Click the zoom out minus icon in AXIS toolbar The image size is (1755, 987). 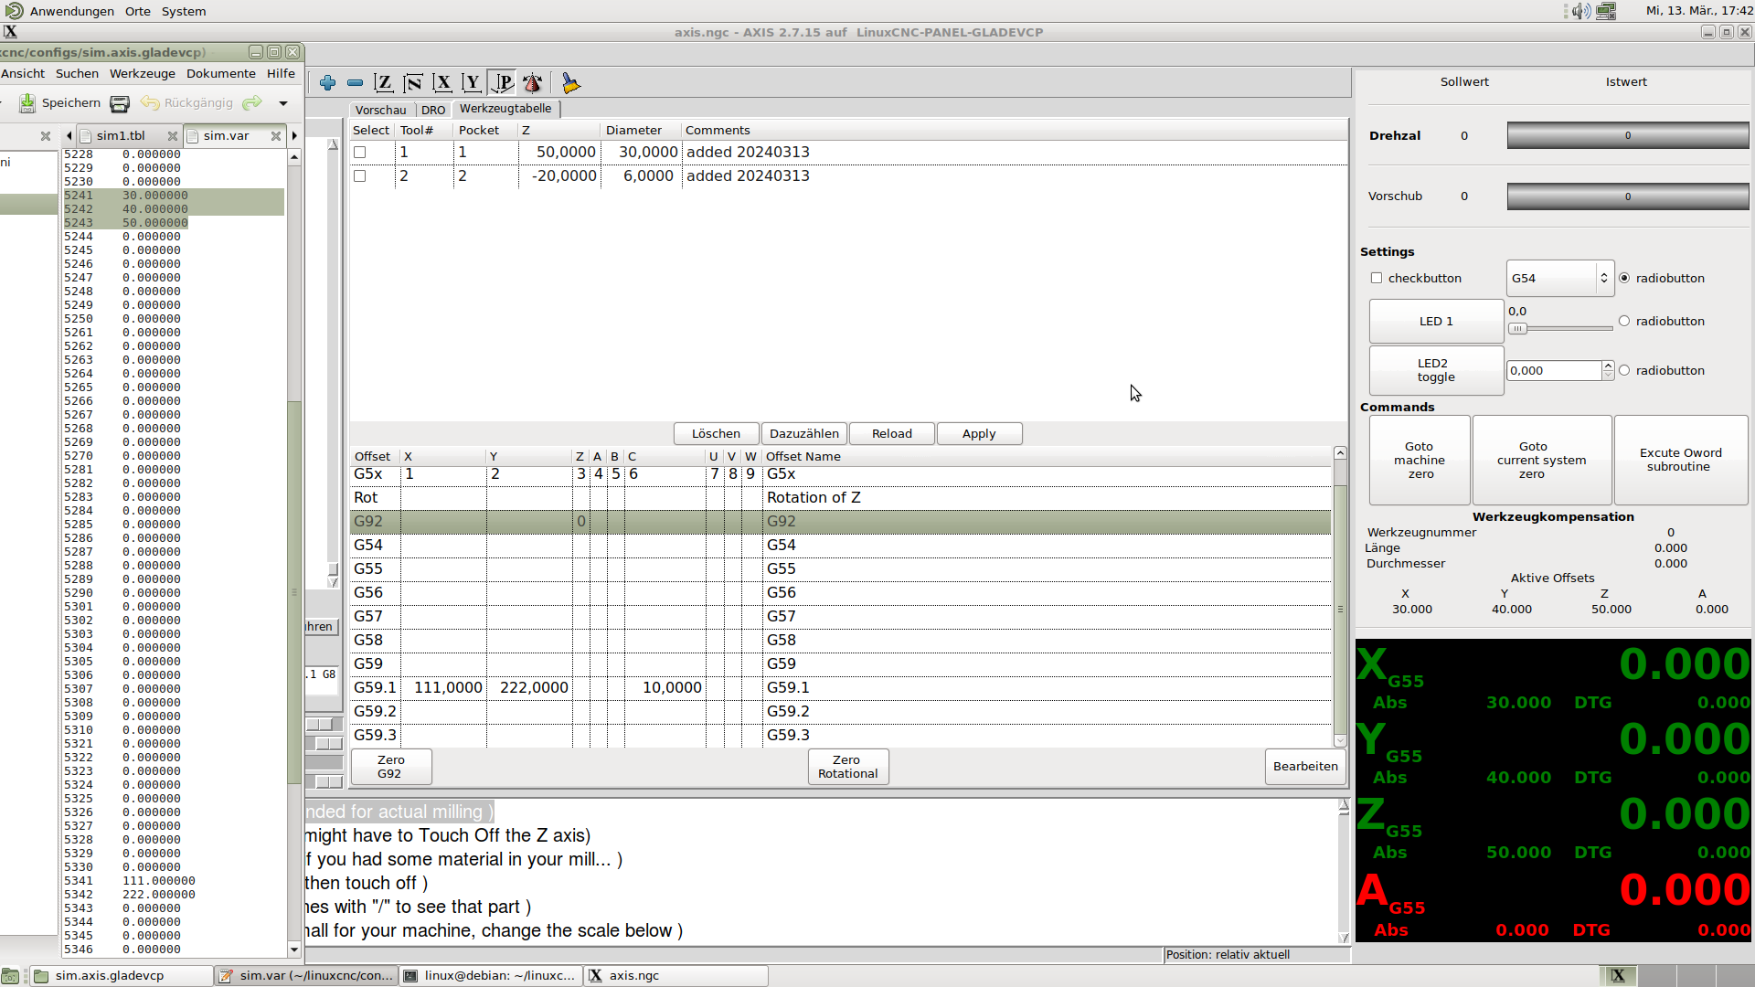355,83
